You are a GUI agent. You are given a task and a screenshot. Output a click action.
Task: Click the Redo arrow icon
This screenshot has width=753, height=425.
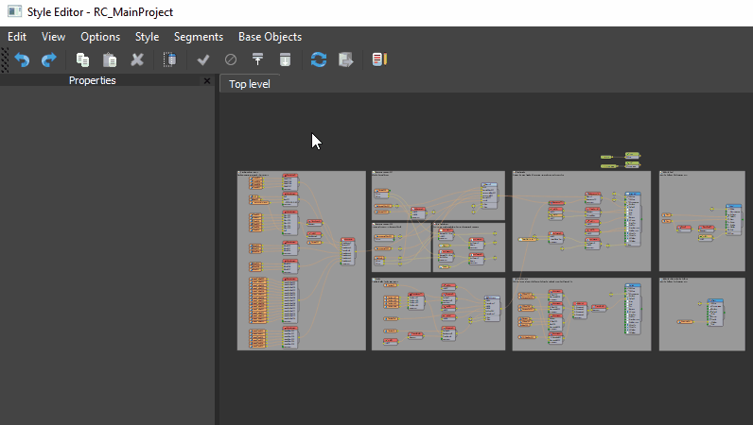[x=48, y=59]
